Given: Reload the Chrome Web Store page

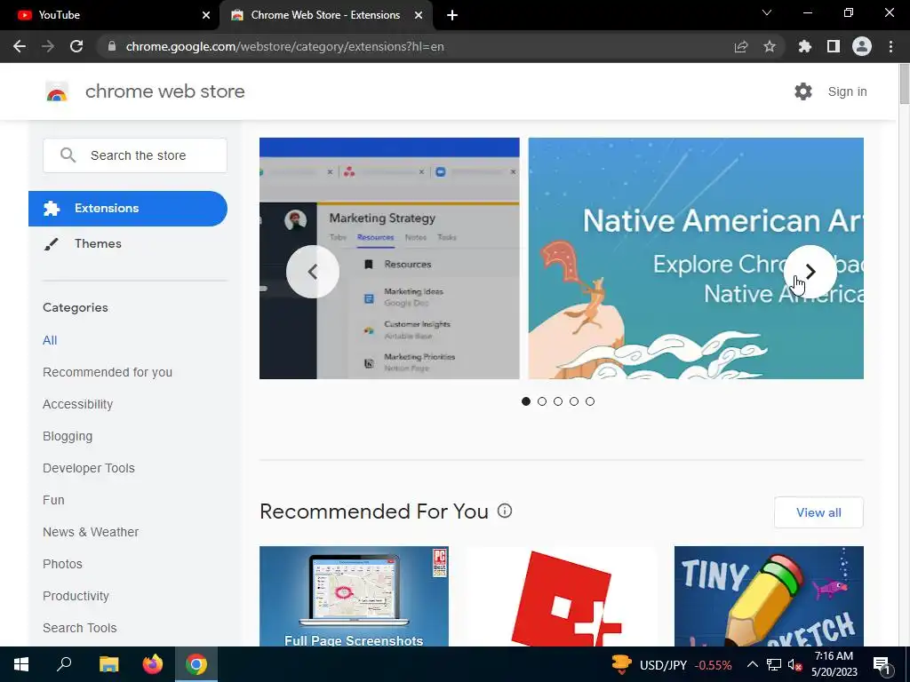Looking at the screenshot, I should coord(76,46).
